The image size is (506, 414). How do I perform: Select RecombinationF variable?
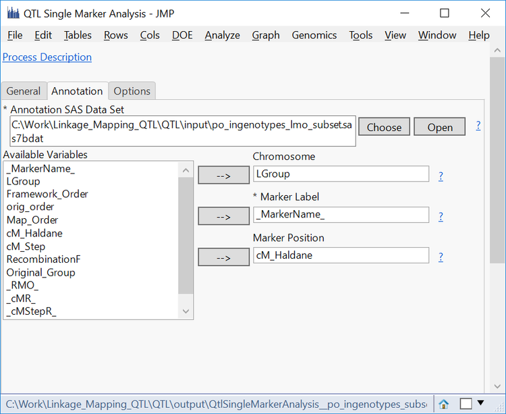pos(44,259)
